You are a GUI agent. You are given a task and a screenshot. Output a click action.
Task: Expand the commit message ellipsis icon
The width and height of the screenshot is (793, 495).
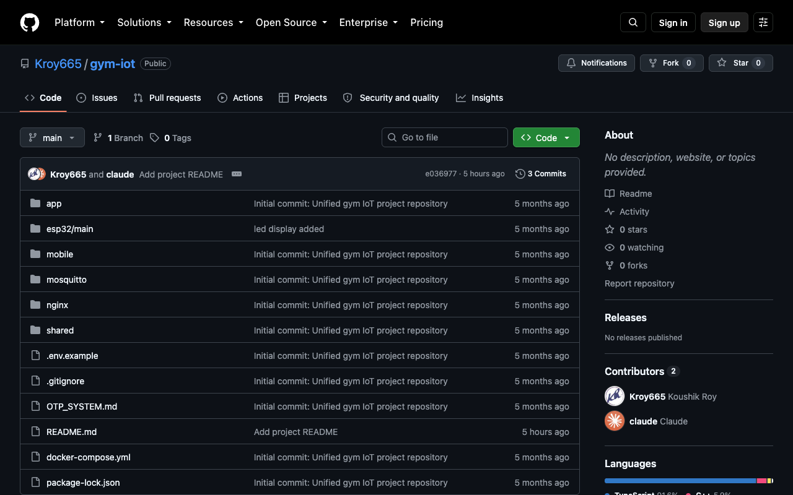237,174
